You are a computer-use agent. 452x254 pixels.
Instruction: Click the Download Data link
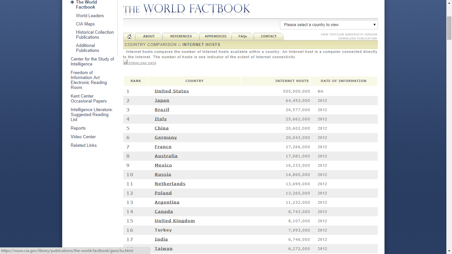click(x=142, y=63)
